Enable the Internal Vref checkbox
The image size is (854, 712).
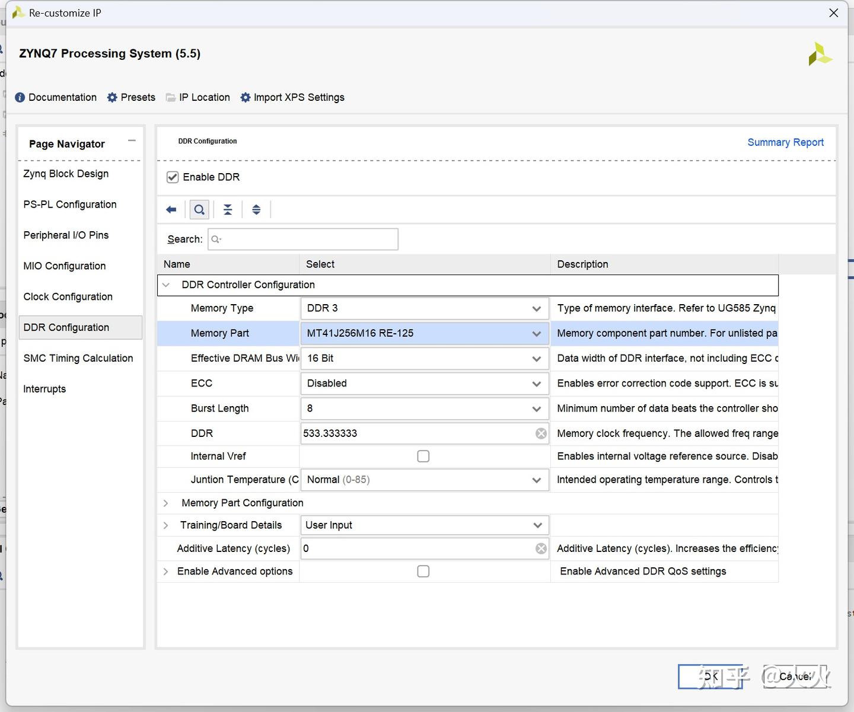pyautogui.click(x=423, y=456)
